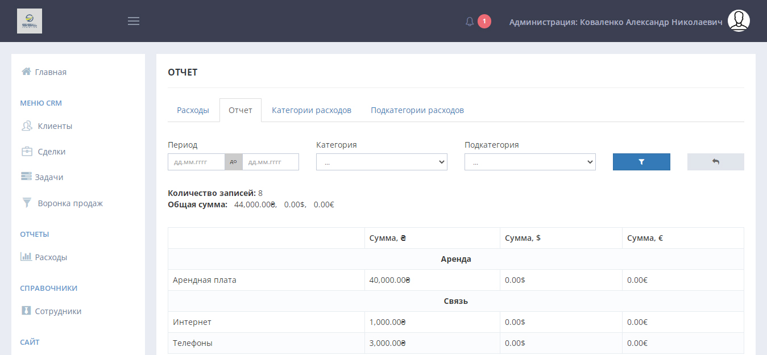The height and width of the screenshot is (355, 767).
Task: Expand the Категория dropdown
Action: [382, 162]
